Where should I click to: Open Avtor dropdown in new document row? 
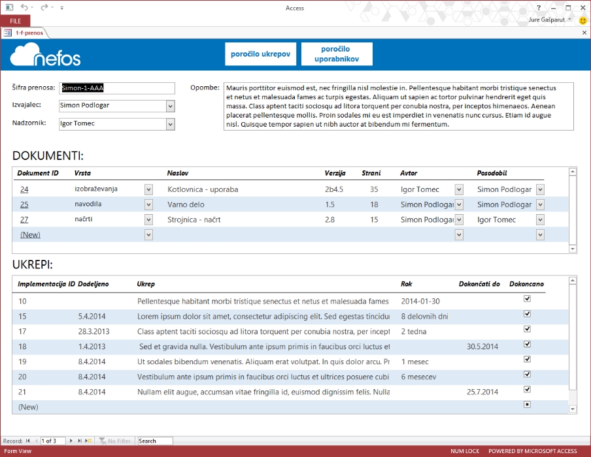pyautogui.click(x=459, y=234)
